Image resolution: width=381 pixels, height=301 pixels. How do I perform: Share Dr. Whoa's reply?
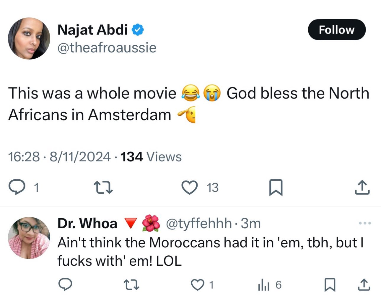364,285
